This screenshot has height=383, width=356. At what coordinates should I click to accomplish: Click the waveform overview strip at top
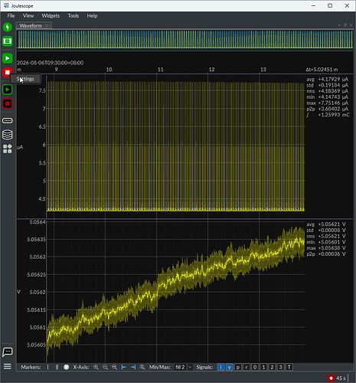pyautogui.click(x=185, y=39)
